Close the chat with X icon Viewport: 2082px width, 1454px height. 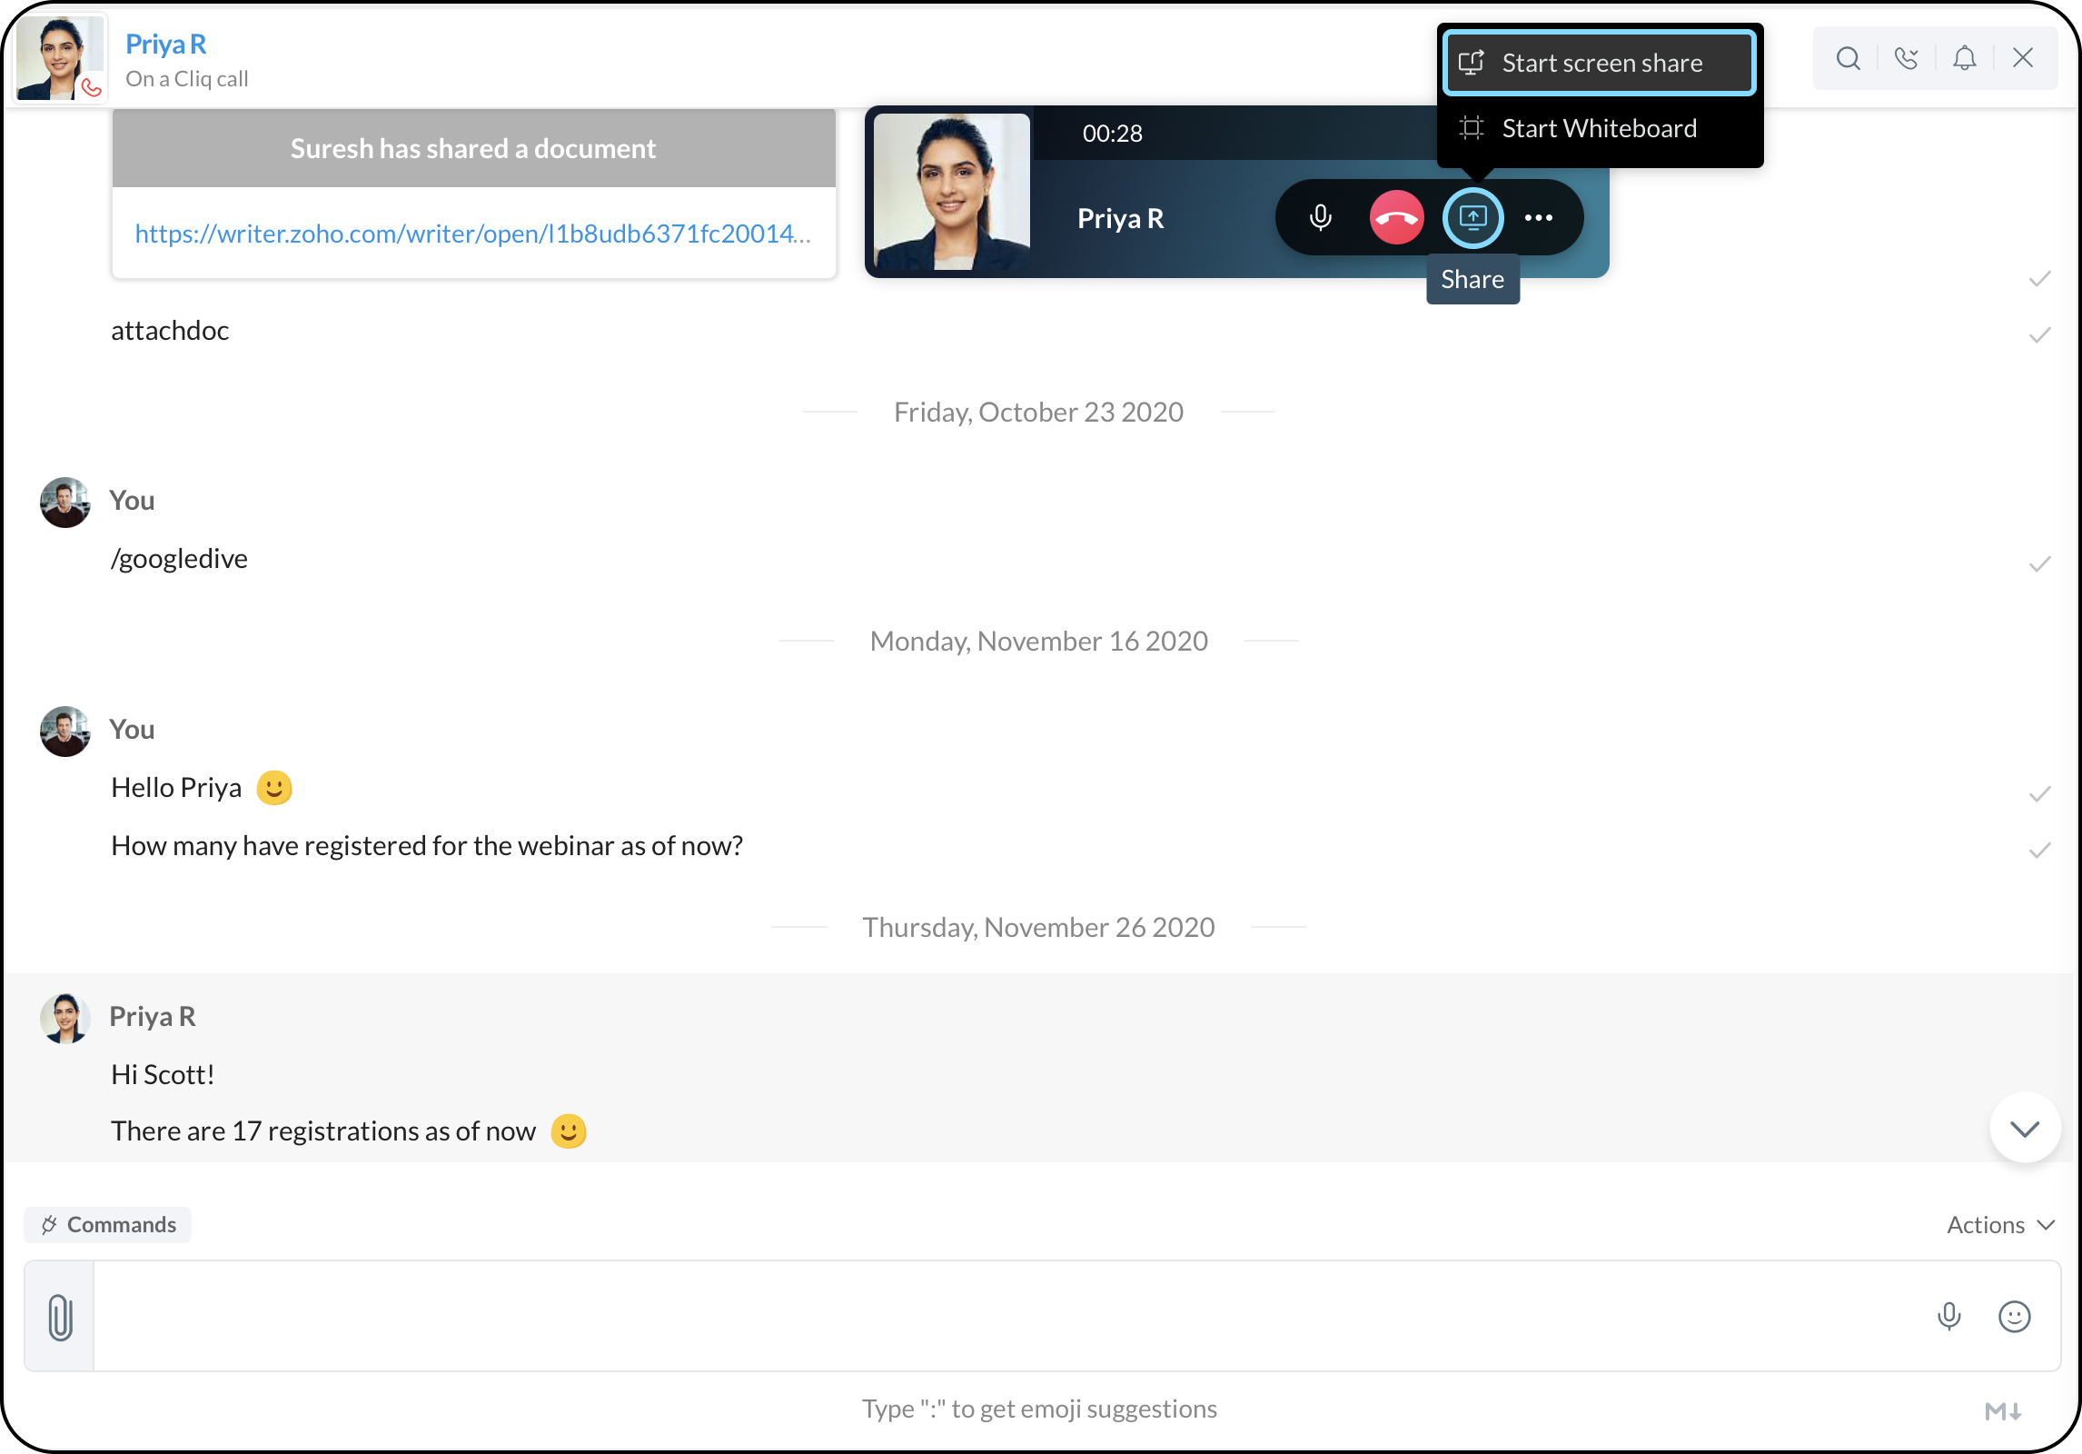pos(2022,58)
